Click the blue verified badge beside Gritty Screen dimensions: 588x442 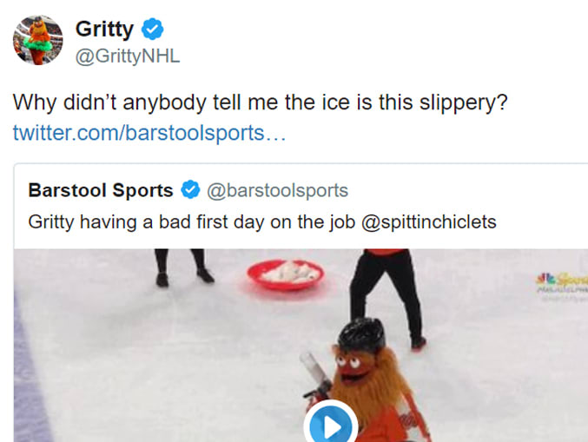(152, 29)
